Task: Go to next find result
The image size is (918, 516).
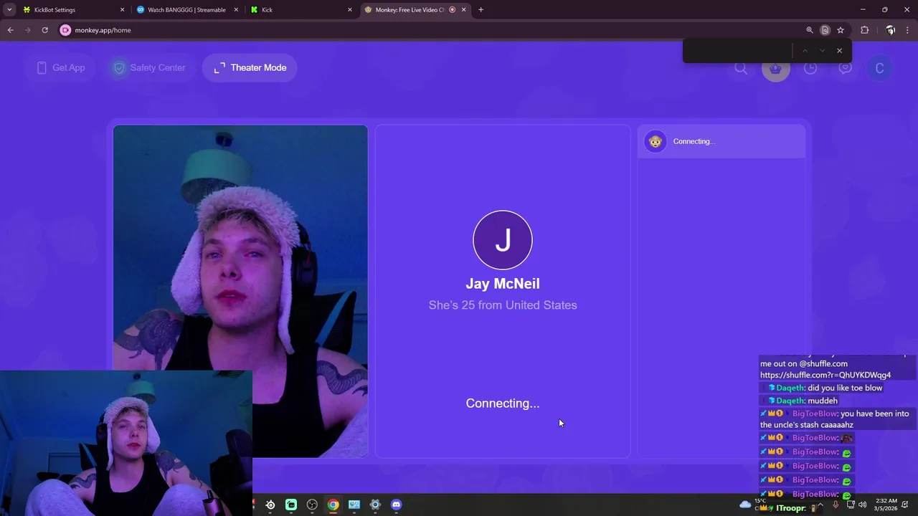Action: [822, 51]
